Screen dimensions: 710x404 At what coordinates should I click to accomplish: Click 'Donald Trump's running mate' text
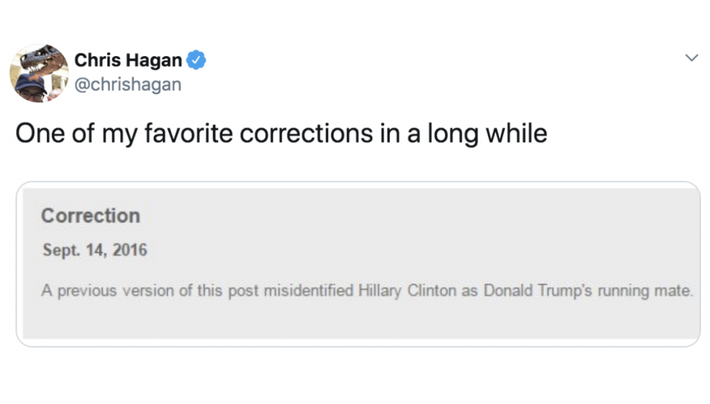coord(588,291)
